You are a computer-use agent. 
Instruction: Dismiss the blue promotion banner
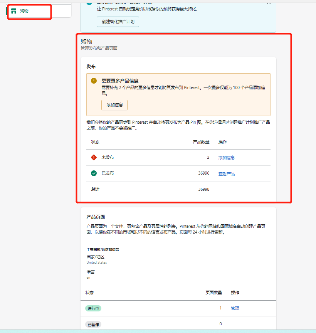[x=269, y=2]
